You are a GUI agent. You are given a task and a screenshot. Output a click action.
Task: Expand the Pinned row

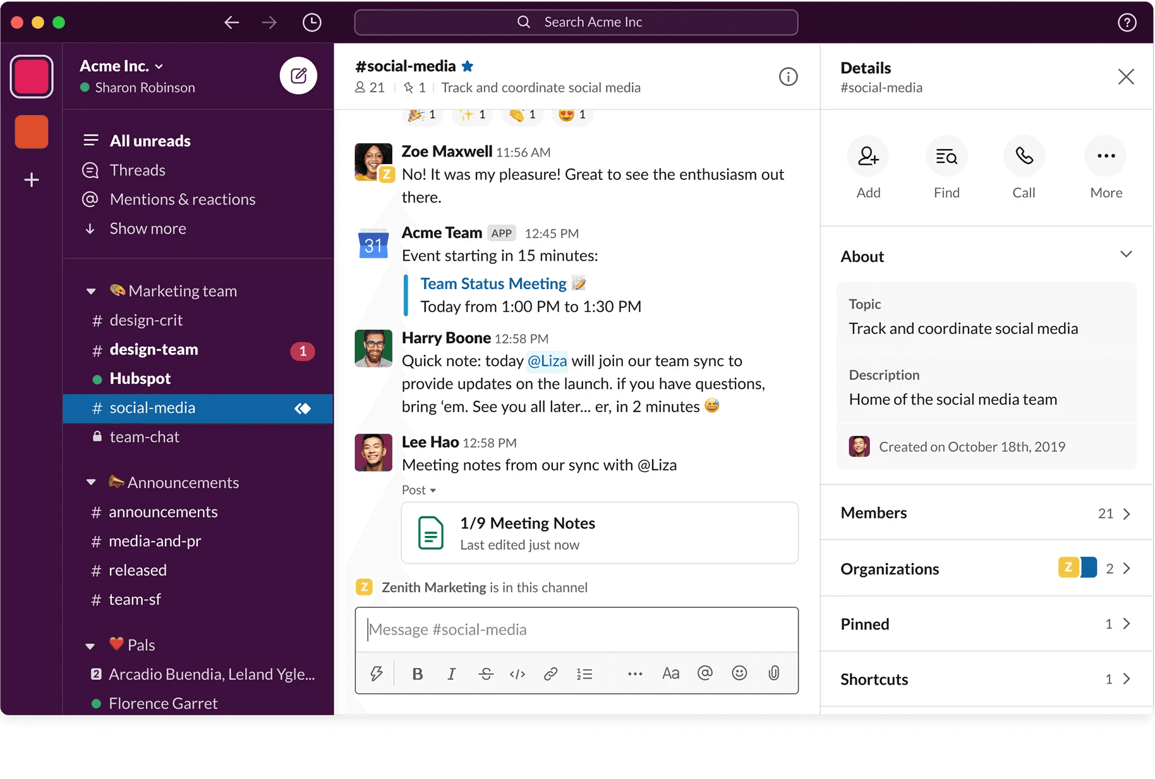986,624
